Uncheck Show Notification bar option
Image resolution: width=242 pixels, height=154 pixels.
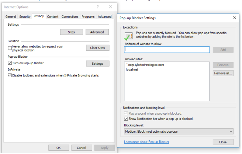(127, 119)
